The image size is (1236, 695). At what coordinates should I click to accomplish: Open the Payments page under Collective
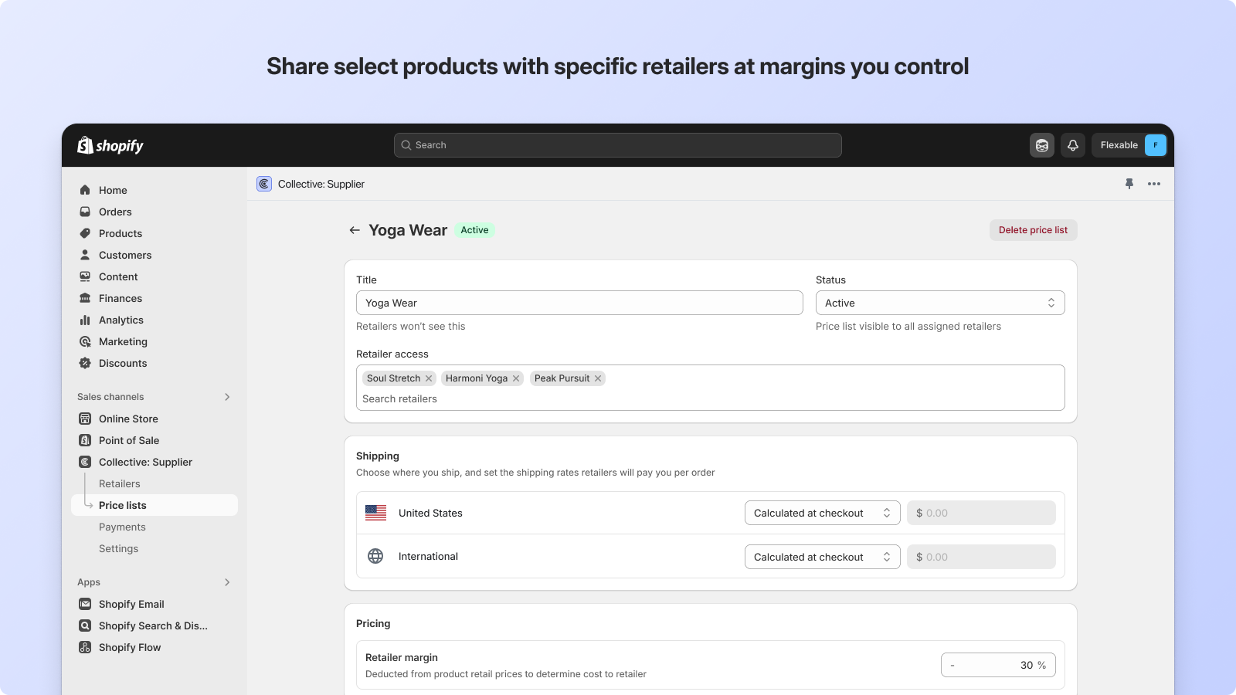[x=122, y=527]
